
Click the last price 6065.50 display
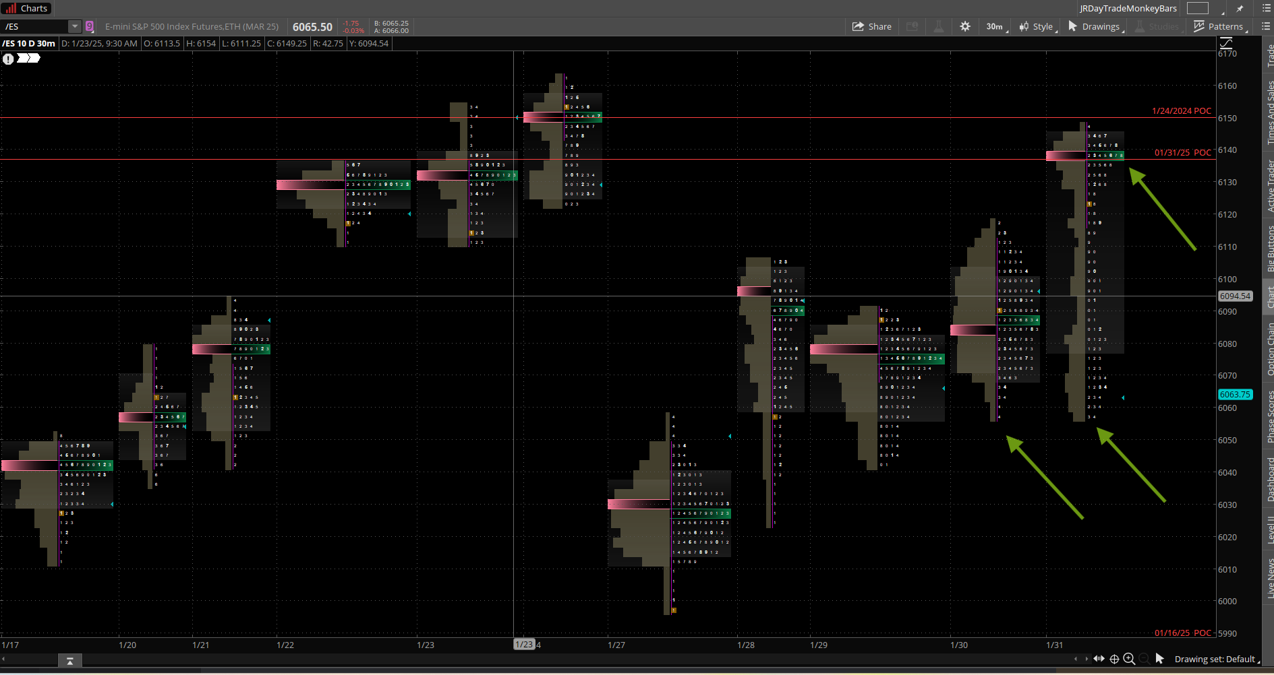[312, 27]
